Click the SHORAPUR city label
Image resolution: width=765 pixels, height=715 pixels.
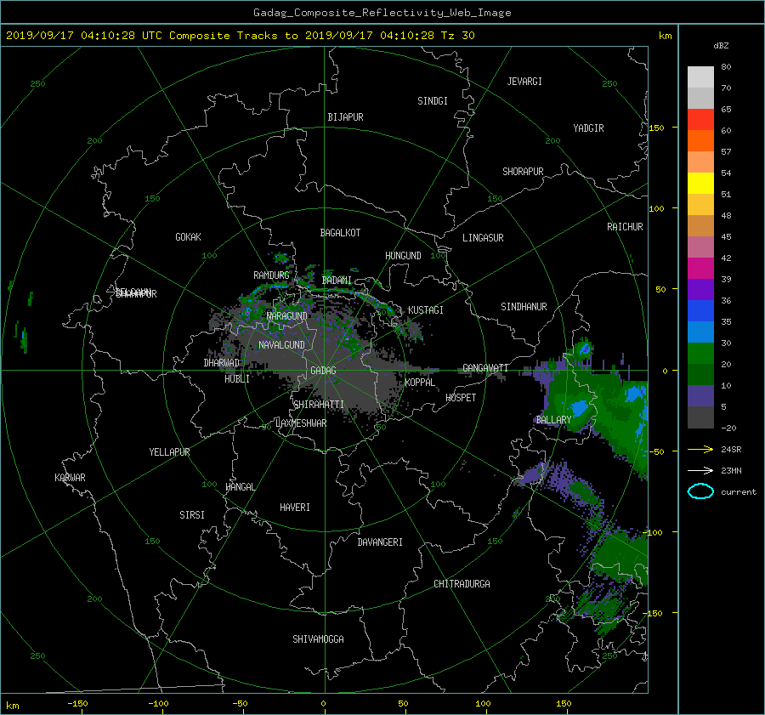(523, 172)
